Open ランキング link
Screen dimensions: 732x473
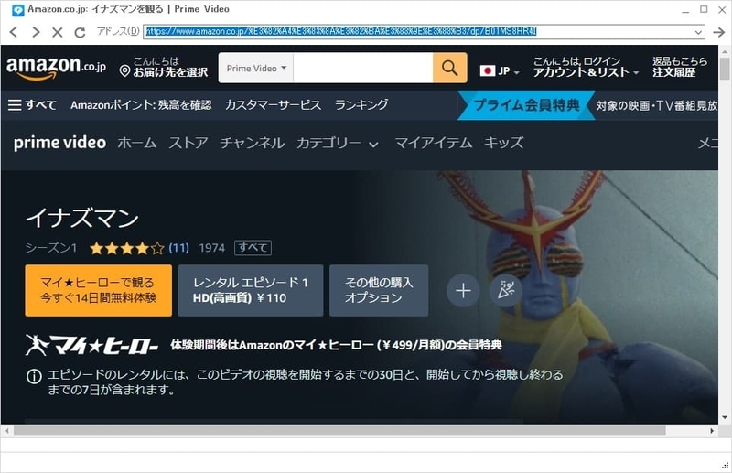pyautogui.click(x=361, y=105)
